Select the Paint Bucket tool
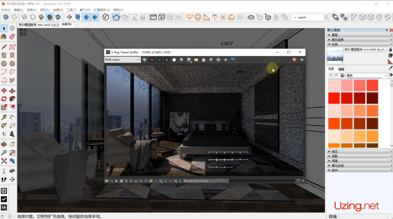This screenshot has width=393, height=219. coord(4,37)
